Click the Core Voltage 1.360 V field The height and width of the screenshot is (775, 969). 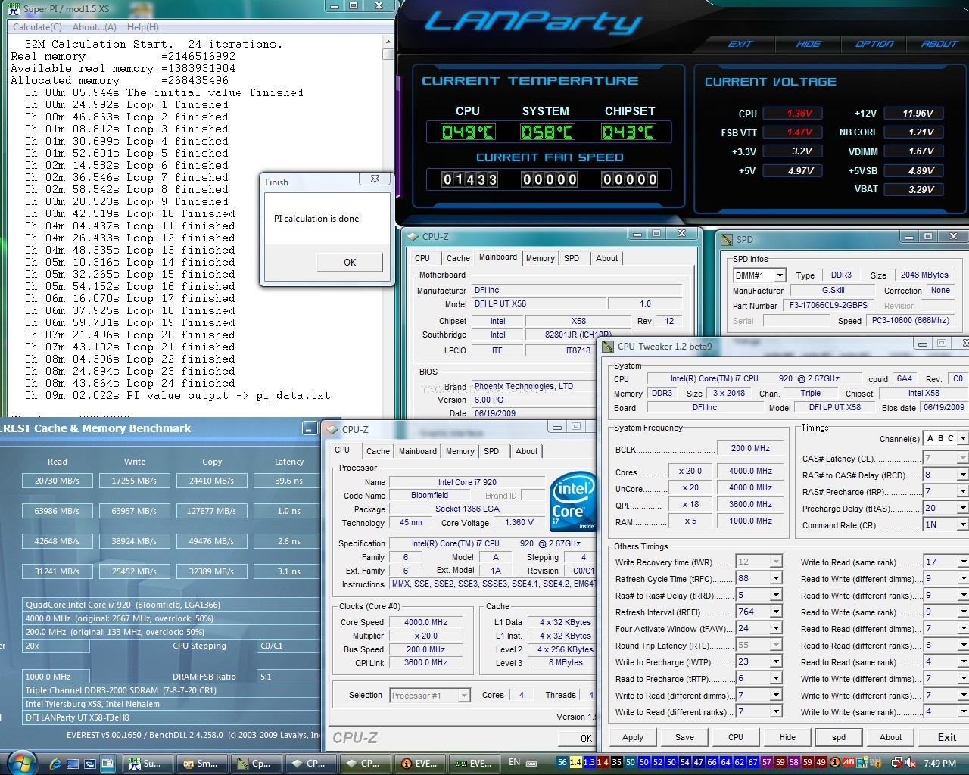(x=519, y=523)
